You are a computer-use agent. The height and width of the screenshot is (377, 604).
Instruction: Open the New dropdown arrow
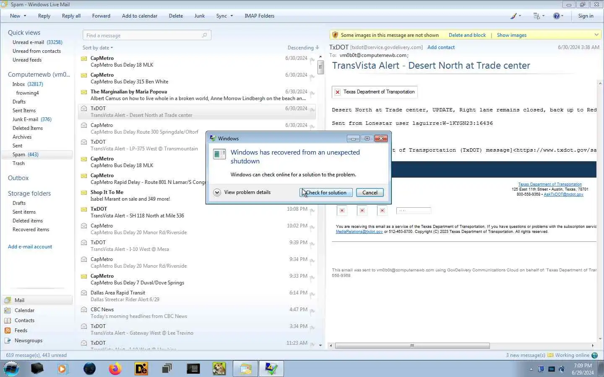[25, 16]
